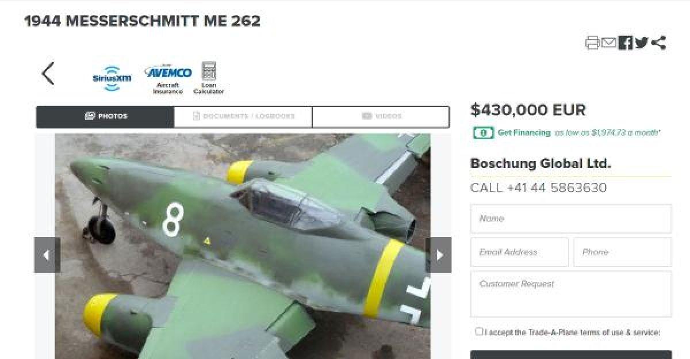Show the next aircraft photo
Screen dimensions: 690x359
click(439, 255)
